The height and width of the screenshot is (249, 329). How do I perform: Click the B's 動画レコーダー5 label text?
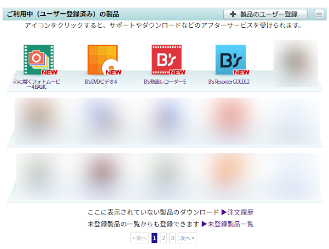point(165,82)
